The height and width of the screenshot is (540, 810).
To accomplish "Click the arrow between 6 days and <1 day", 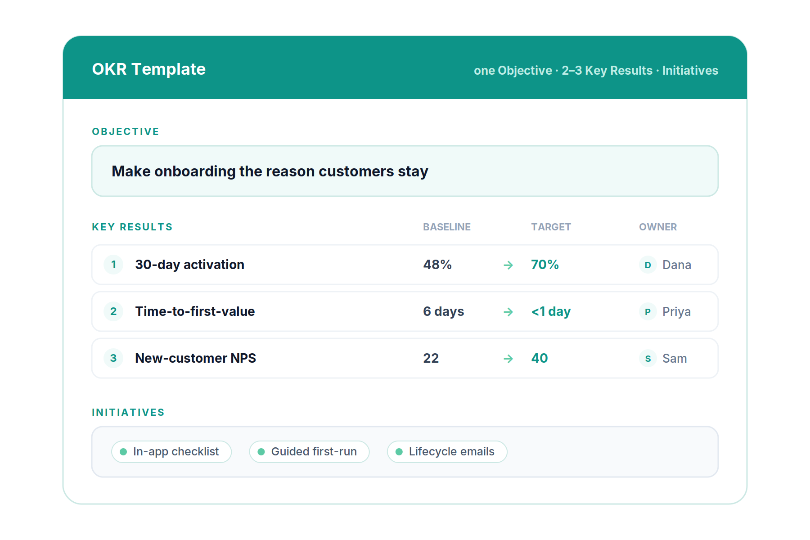I will coord(508,312).
